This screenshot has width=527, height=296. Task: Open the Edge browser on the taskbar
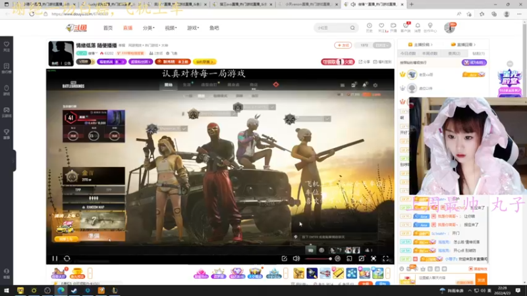click(x=61, y=291)
